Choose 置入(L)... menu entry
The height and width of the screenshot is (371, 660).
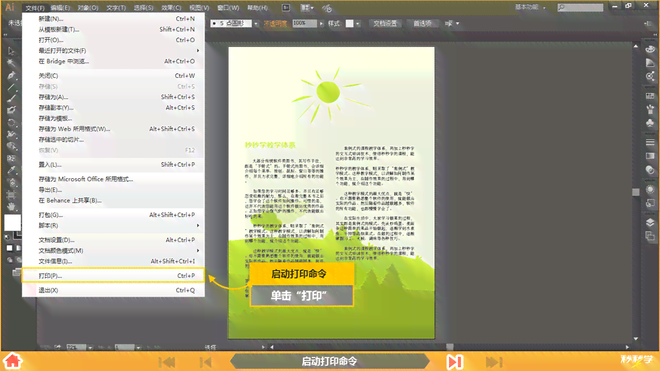tap(113, 164)
